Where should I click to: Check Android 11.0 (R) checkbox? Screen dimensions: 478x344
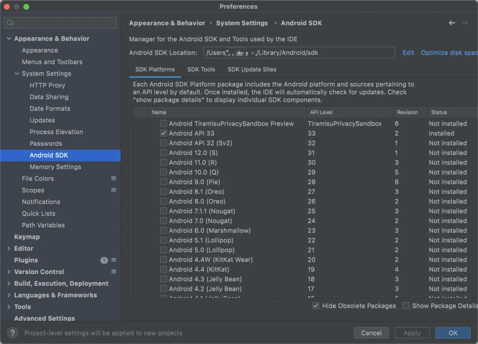pyautogui.click(x=163, y=162)
